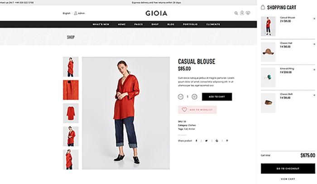Viewport: 317px width, 184px height.
Task: Open the wishlist heart icon in header
Action: coord(248,13)
